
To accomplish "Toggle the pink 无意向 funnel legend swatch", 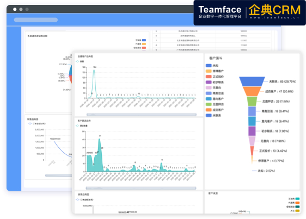I will click(x=209, y=87).
